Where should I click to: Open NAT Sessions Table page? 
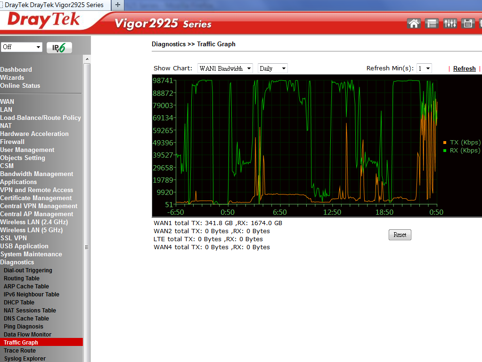coord(30,310)
